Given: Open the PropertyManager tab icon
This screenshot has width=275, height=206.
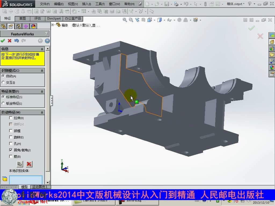Looking at the screenshot, I should (x=11, y=26).
